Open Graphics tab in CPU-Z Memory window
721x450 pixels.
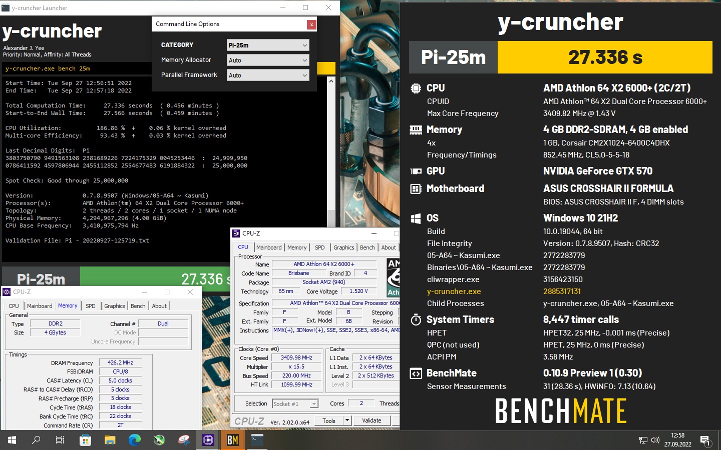point(115,306)
